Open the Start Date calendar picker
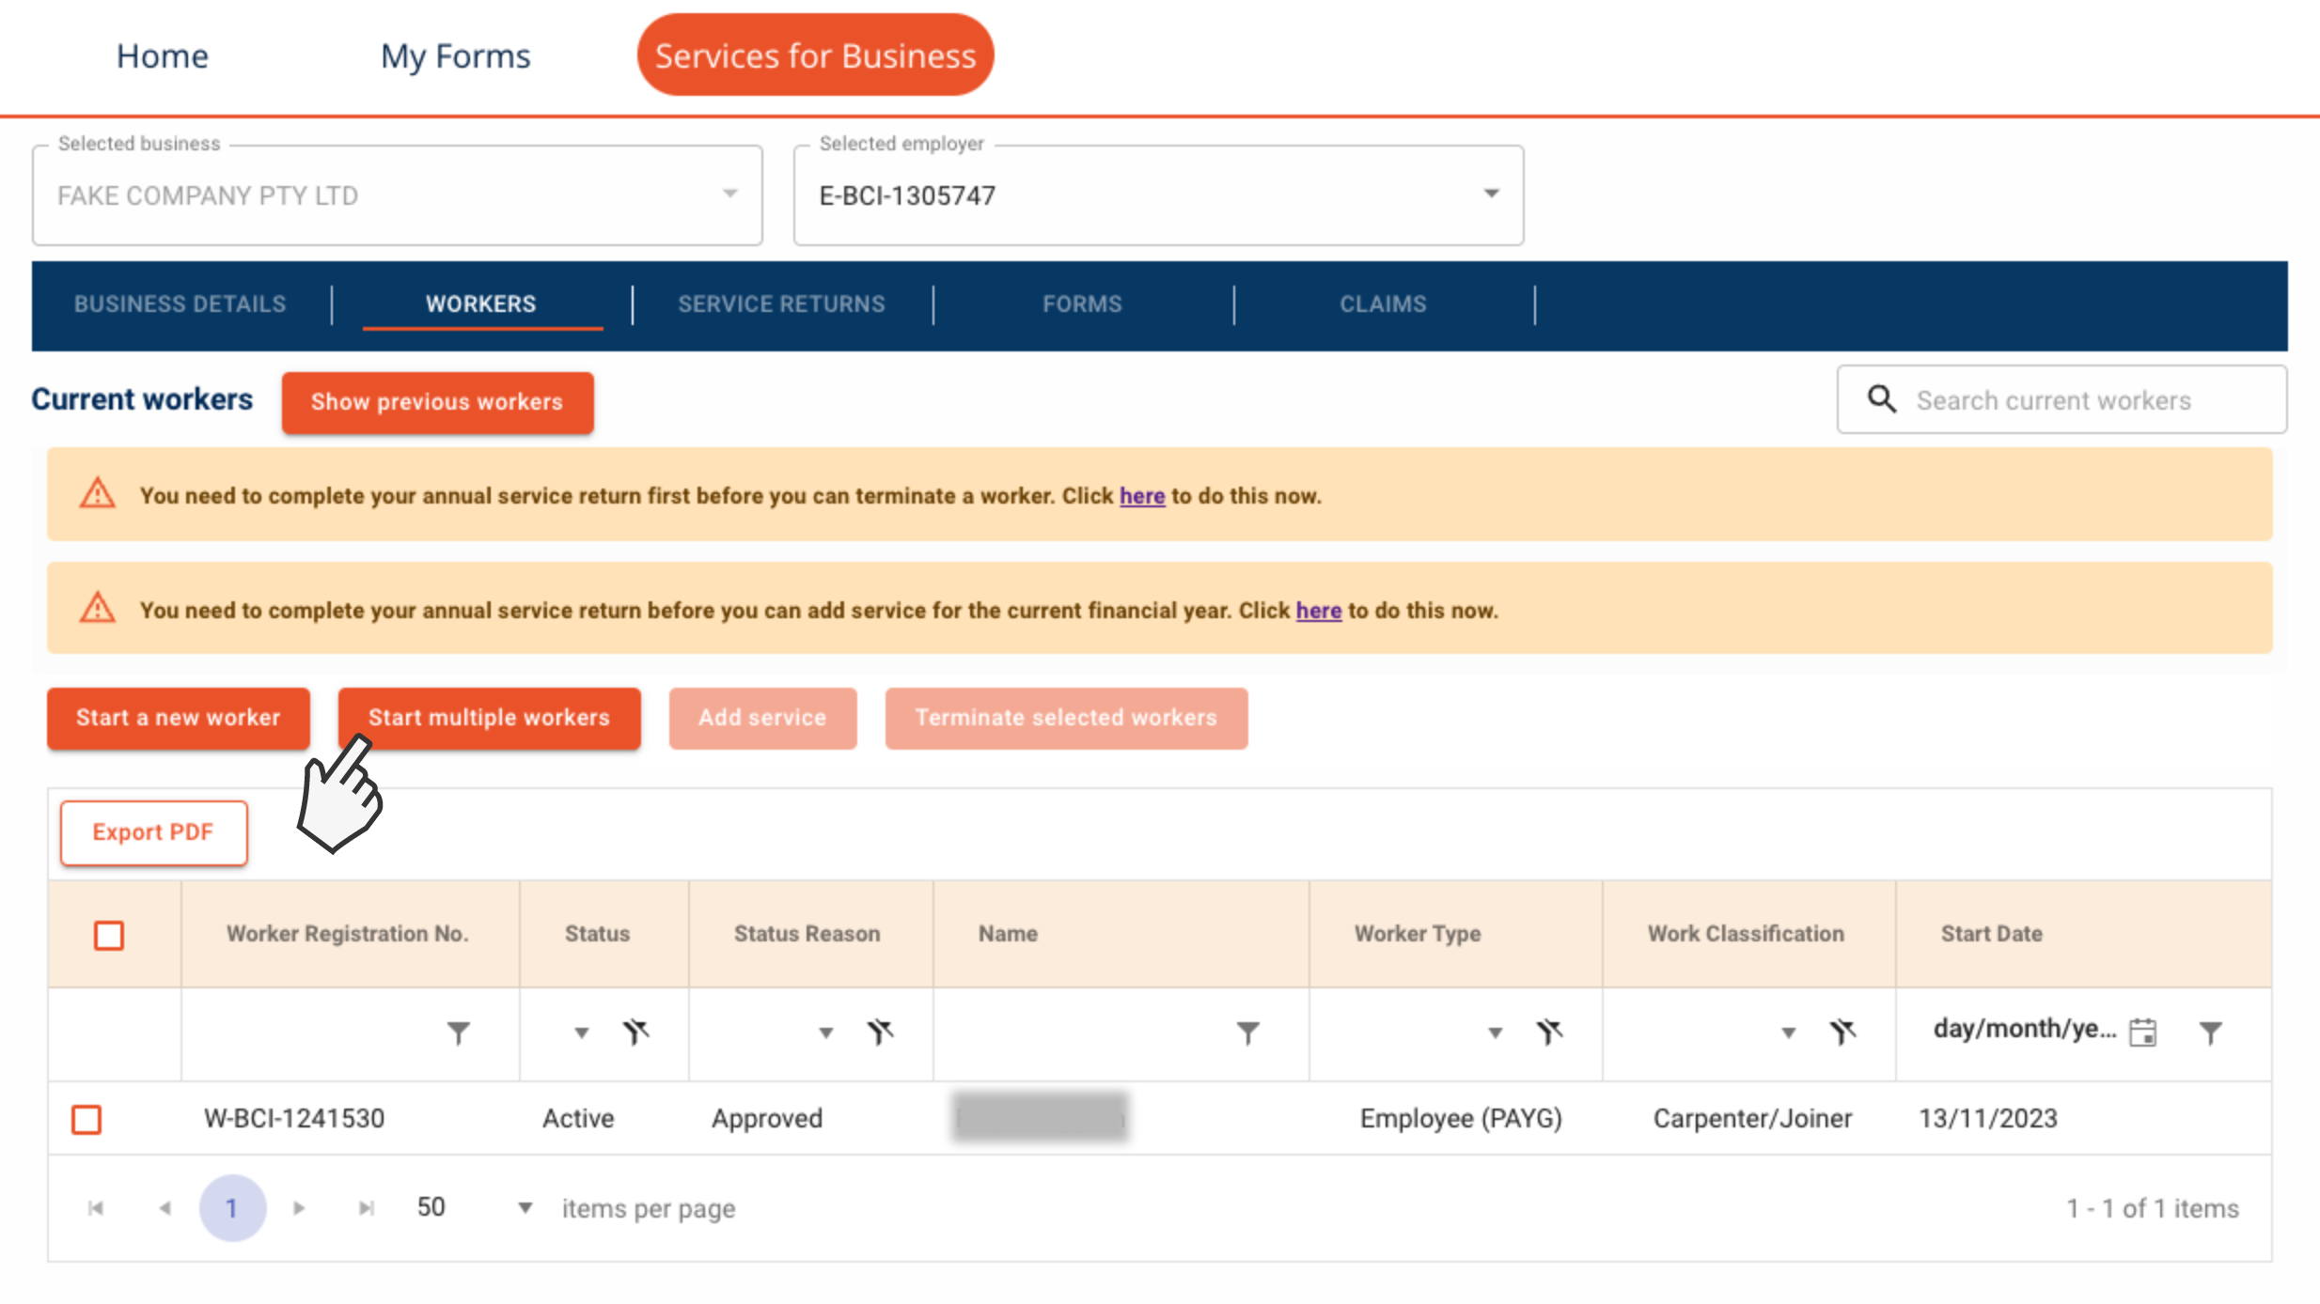Screen dimensions: 2320x1304 (2142, 1032)
